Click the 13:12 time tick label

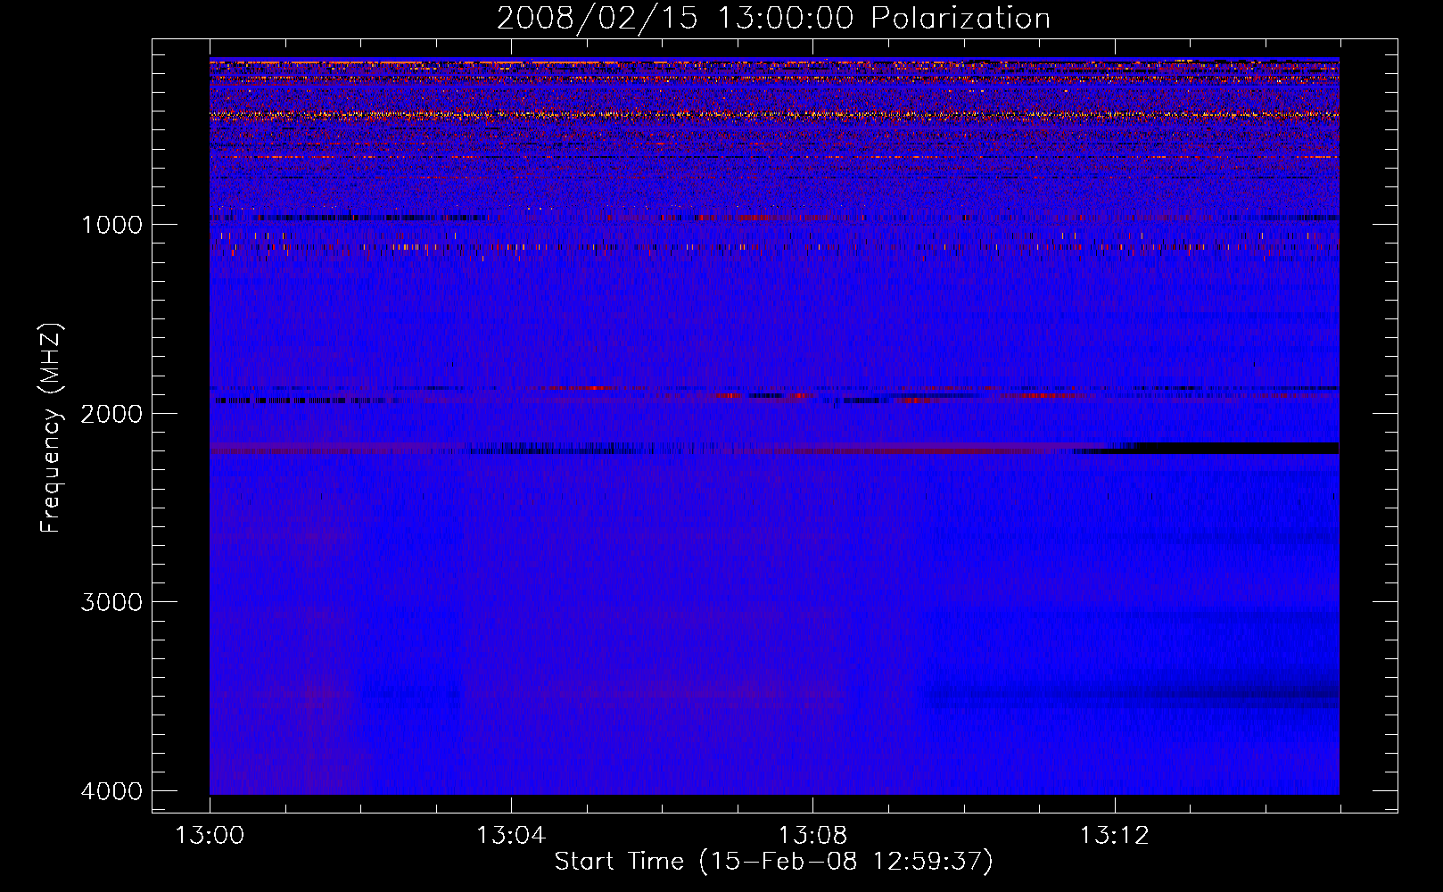[x=1114, y=836]
